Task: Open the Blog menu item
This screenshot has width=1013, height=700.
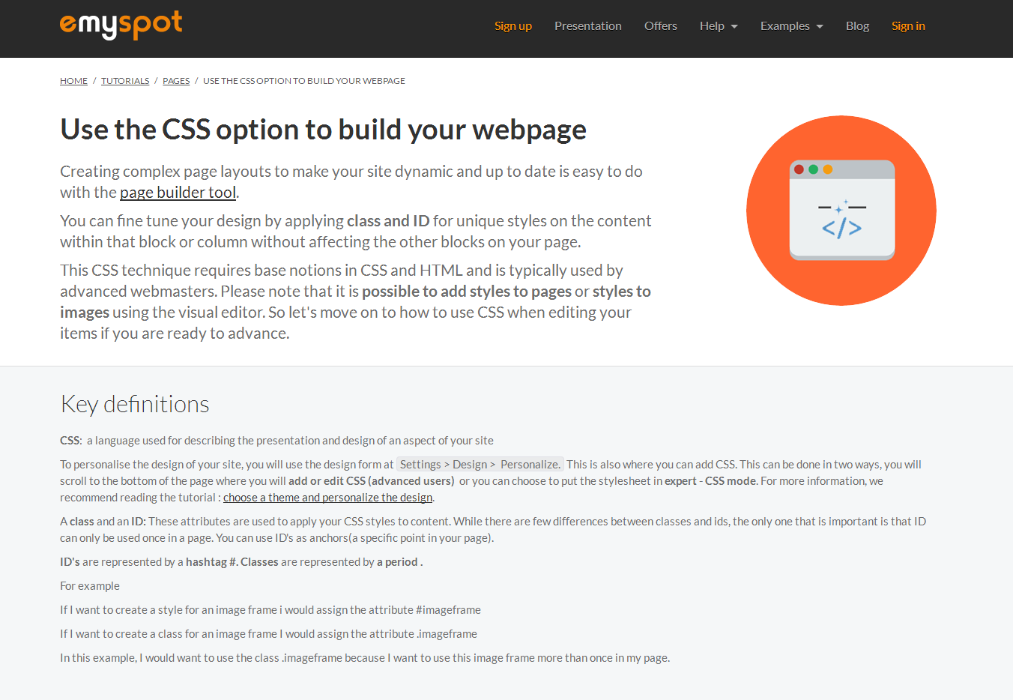Action: point(857,25)
